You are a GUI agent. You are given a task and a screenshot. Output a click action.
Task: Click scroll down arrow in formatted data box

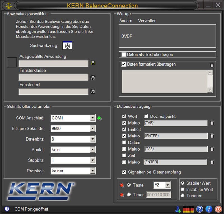coord(210,90)
